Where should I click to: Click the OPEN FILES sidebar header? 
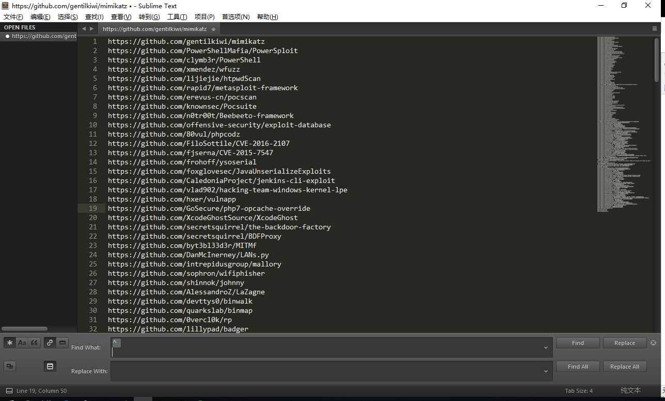point(20,27)
